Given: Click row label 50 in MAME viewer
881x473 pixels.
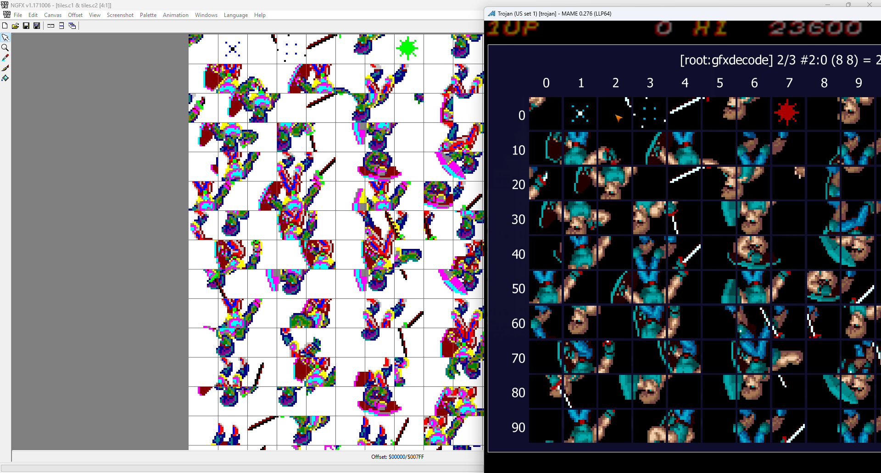Looking at the screenshot, I should (x=519, y=289).
